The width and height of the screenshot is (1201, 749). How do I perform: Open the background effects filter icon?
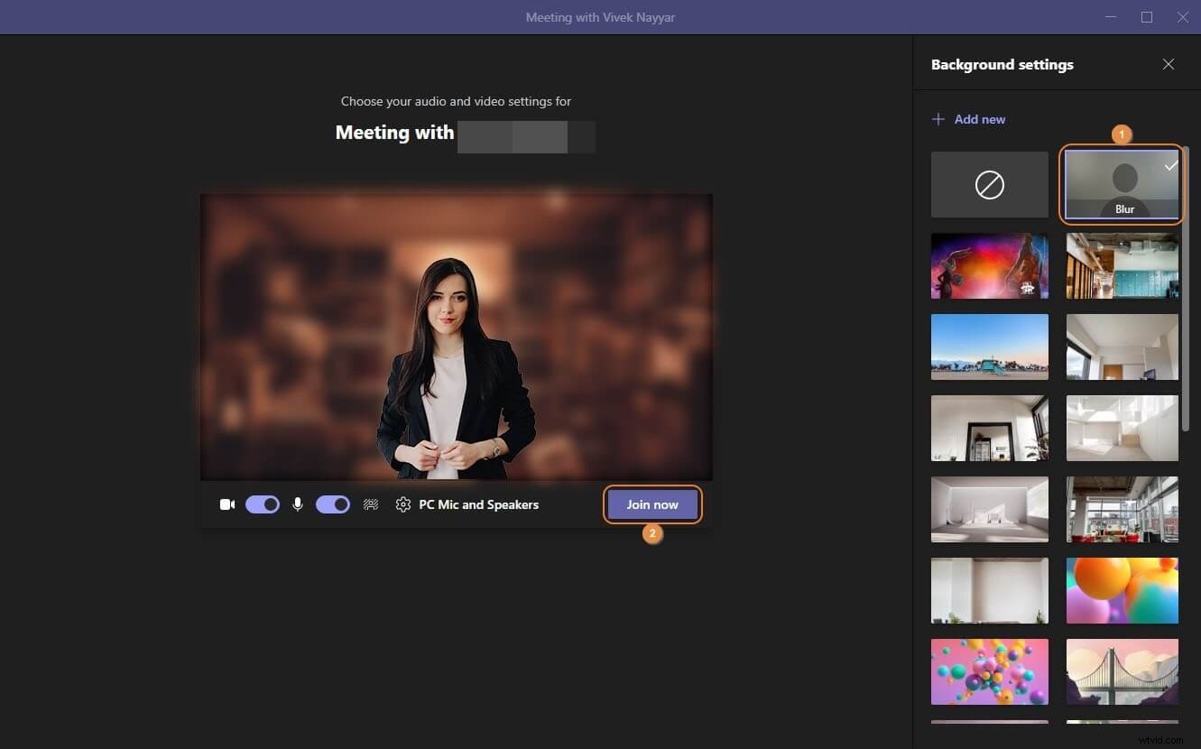(x=370, y=504)
